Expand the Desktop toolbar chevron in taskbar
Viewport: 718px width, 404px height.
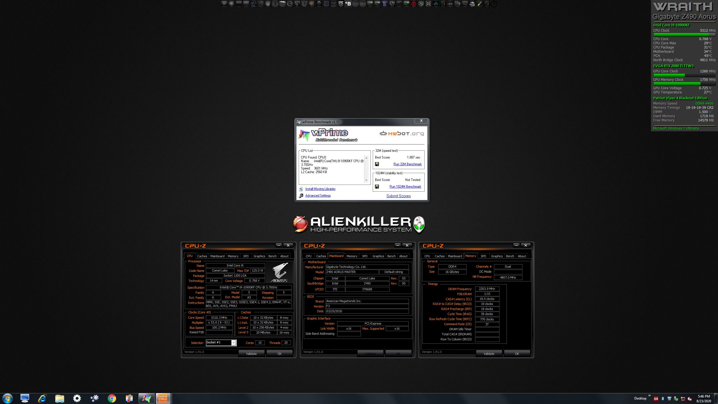coord(649,396)
